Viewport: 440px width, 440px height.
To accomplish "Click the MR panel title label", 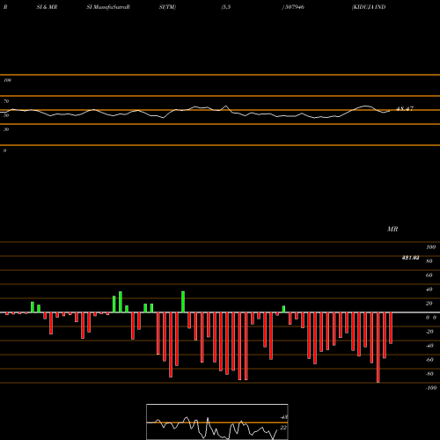I will [392, 229].
